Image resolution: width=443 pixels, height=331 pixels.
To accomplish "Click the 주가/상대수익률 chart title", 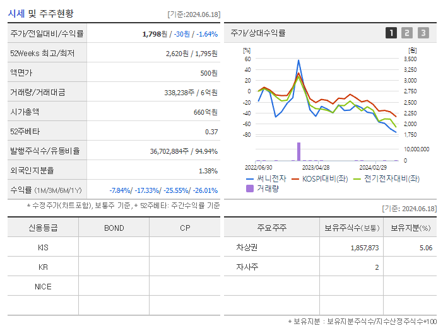I will (258, 33).
